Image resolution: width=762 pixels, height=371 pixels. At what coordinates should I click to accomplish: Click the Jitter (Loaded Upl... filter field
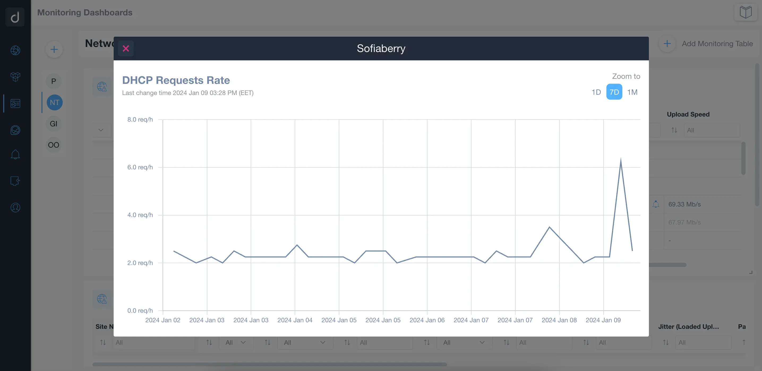point(703,342)
